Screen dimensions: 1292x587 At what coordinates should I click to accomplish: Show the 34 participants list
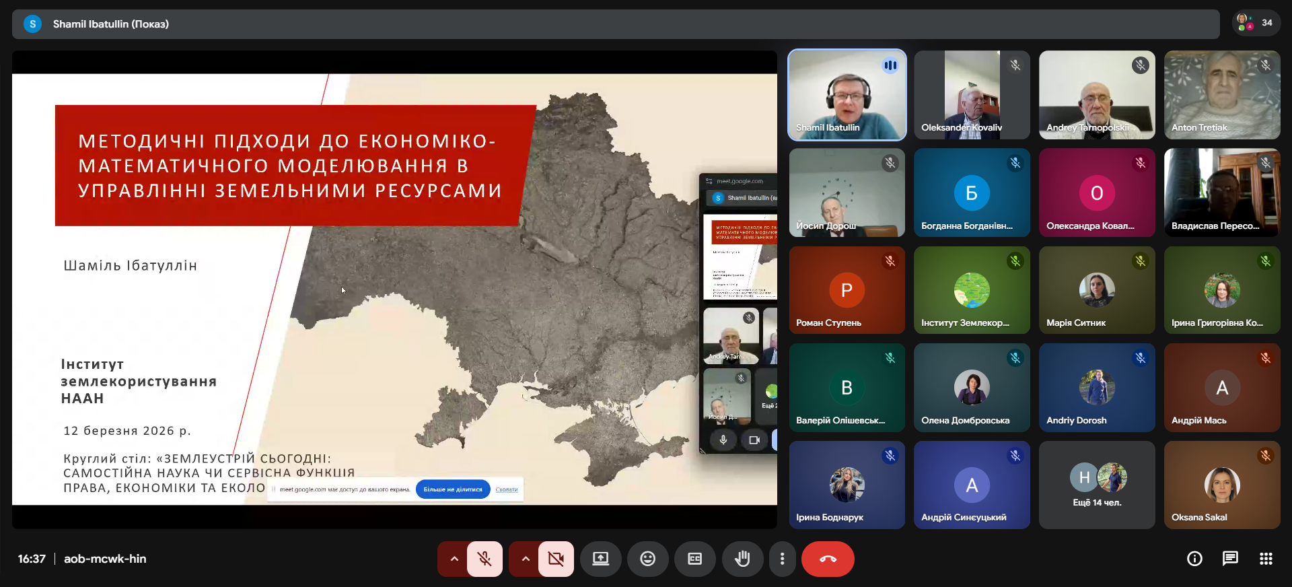tap(1256, 23)
